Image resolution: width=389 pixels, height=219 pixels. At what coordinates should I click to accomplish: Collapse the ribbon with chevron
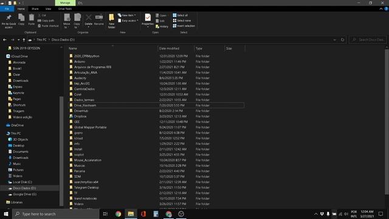pyautogui.click(x=381, y=9)
